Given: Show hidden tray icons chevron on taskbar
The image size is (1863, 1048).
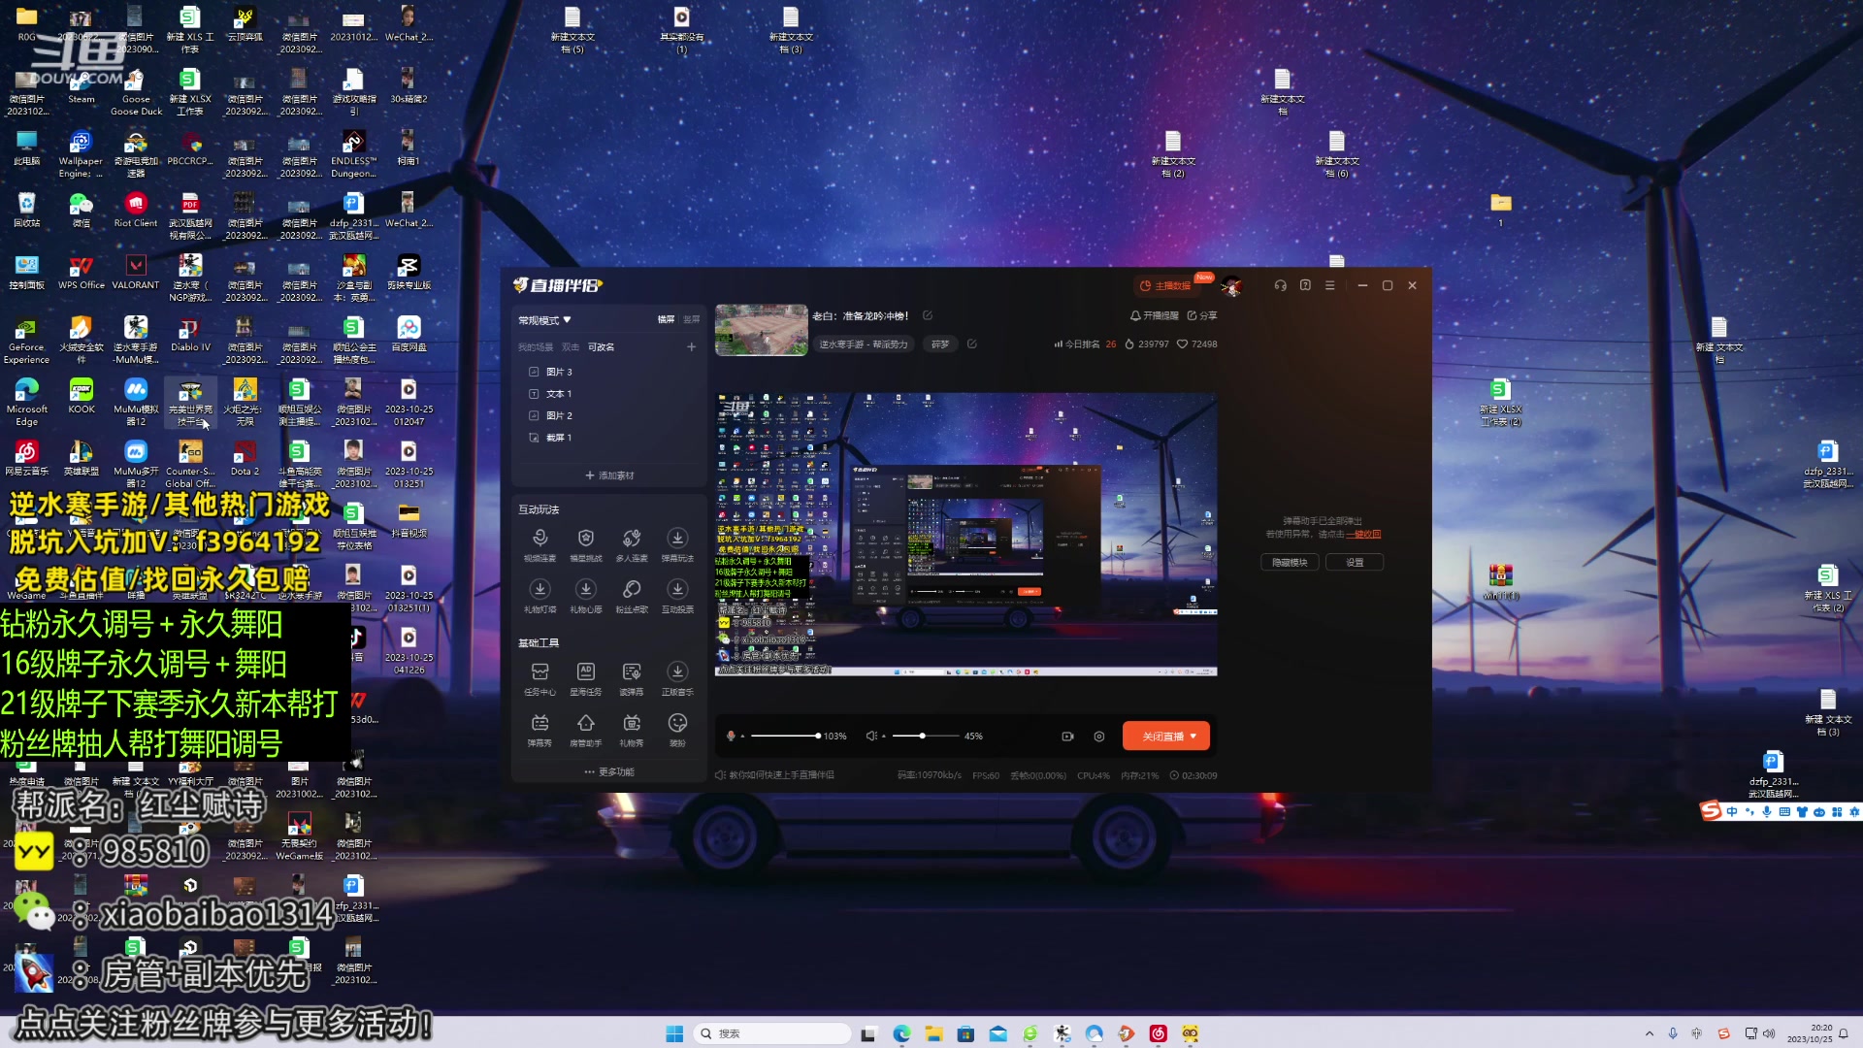Looking at the screenshot, I should tap(1649, 1033).
